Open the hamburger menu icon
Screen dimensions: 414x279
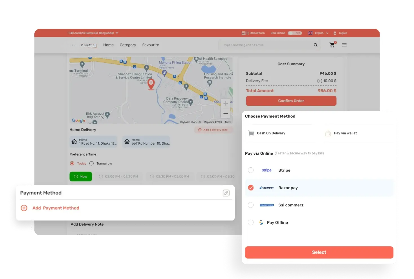click(x=344, y=45)
